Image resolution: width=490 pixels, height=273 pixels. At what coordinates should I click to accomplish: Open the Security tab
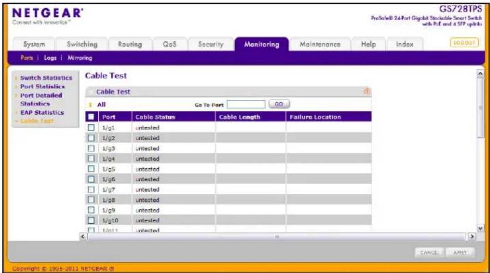pyautogui.click(x=211, y=44)
